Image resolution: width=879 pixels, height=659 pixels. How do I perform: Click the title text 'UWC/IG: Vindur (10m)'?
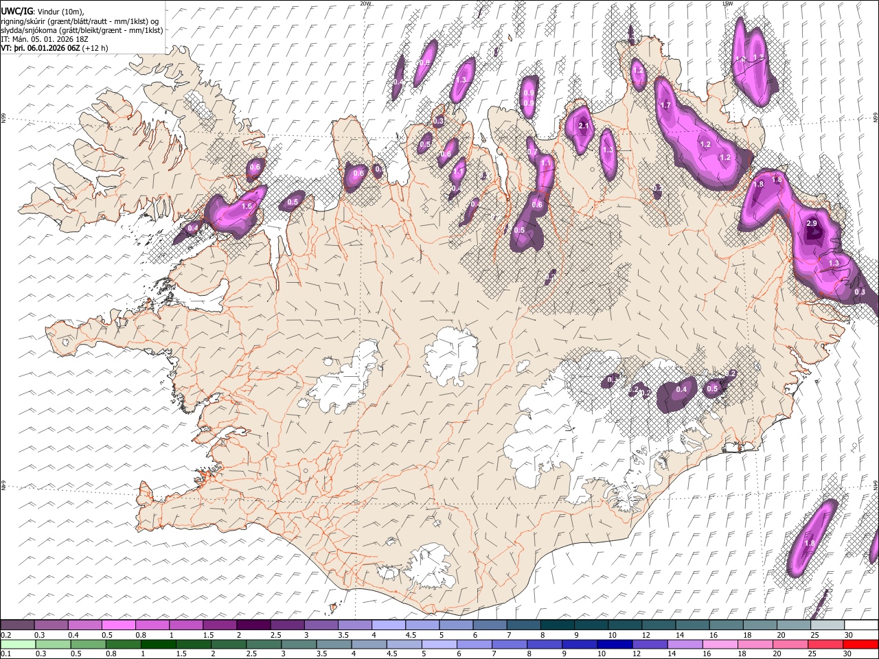[x=42, y=11]
